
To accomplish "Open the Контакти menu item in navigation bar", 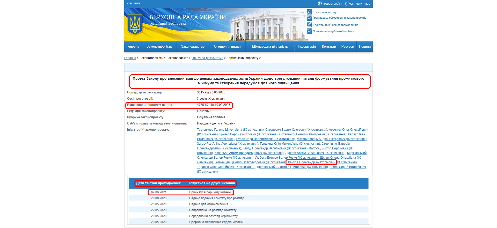I will coord(329,47).
